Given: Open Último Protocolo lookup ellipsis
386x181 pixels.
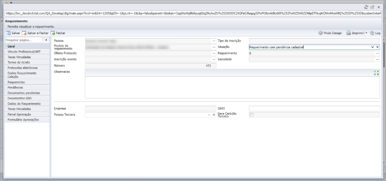Looking at the screenshot, I should pos(214,53).
